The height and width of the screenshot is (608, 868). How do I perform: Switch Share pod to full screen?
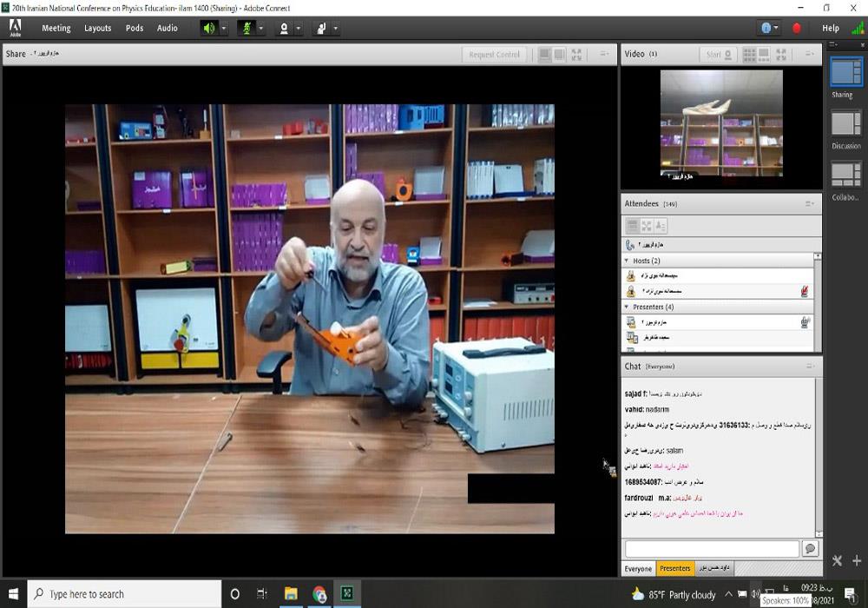(x=576, y=54)
